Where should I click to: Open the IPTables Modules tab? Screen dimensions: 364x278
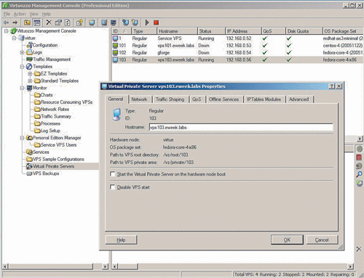pyautogui.click(x=264, y=99)
